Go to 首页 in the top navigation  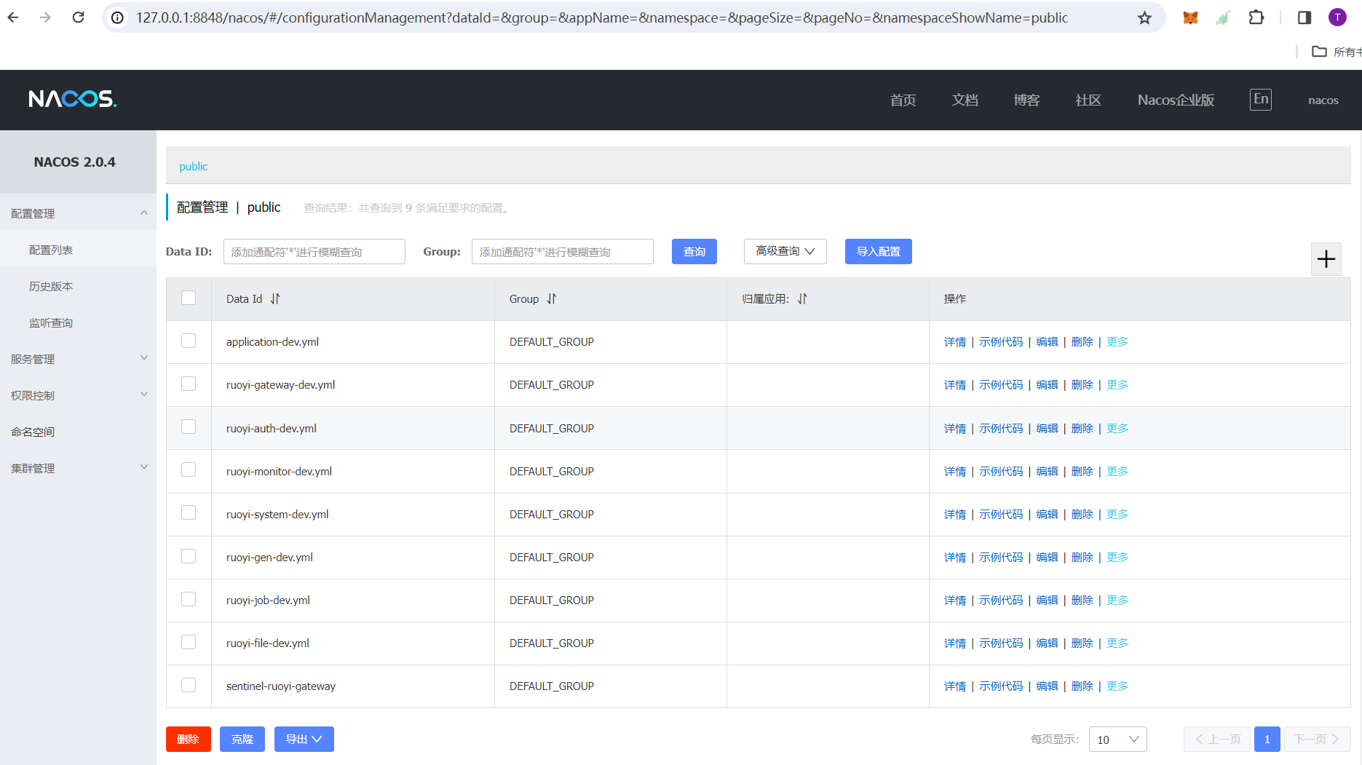tap(903, 100)
